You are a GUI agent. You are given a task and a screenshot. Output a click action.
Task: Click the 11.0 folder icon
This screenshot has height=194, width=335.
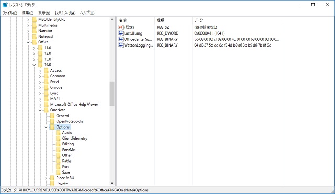click(40, 48)
